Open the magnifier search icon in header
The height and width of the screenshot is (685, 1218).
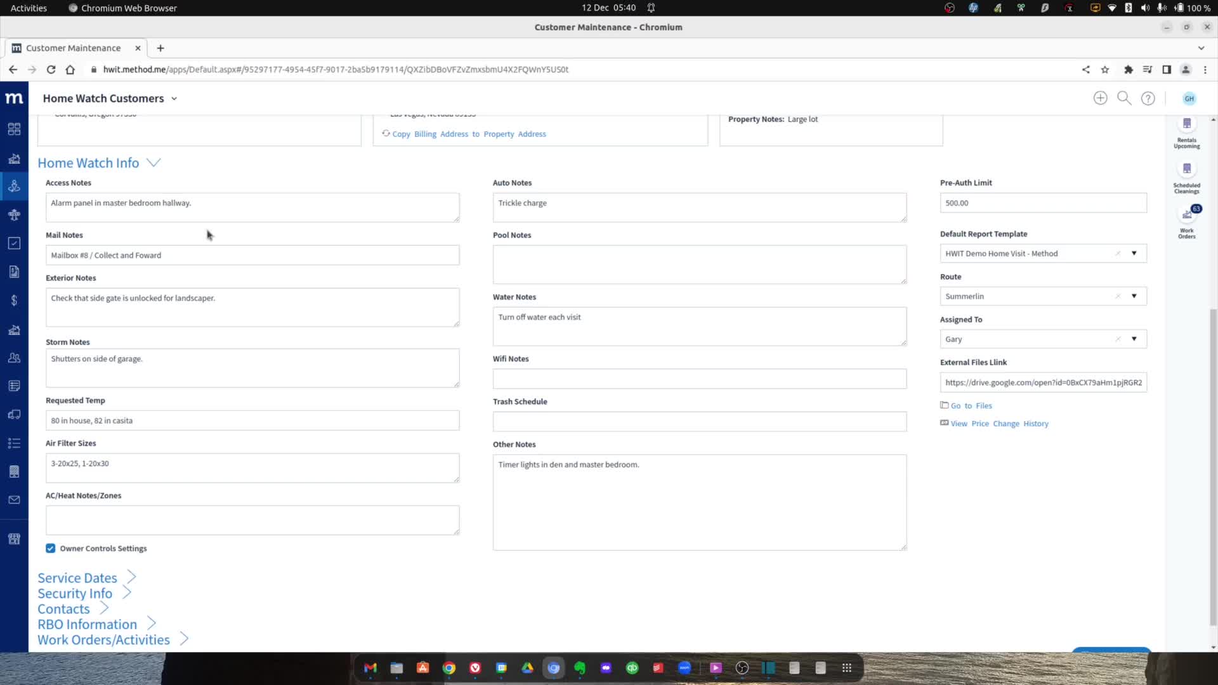coord(1123,98)
